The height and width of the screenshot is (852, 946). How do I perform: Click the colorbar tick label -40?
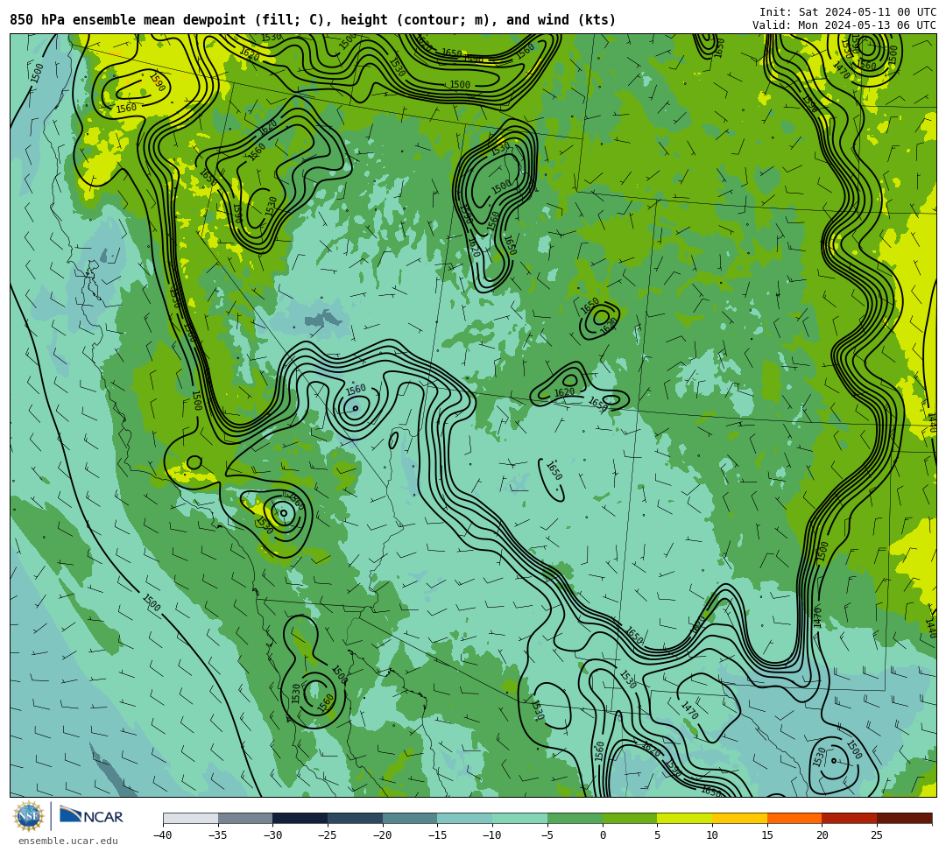click(162, 835)
